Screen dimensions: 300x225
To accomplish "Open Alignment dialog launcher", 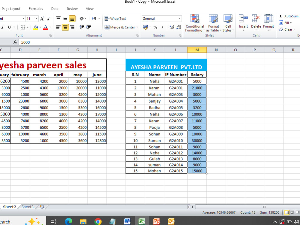I will coord(137,36).
